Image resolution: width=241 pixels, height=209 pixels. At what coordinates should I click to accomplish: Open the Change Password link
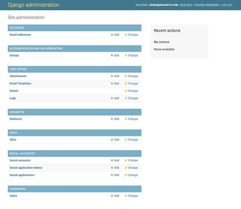pyautogui.click(x=207, y=5)
